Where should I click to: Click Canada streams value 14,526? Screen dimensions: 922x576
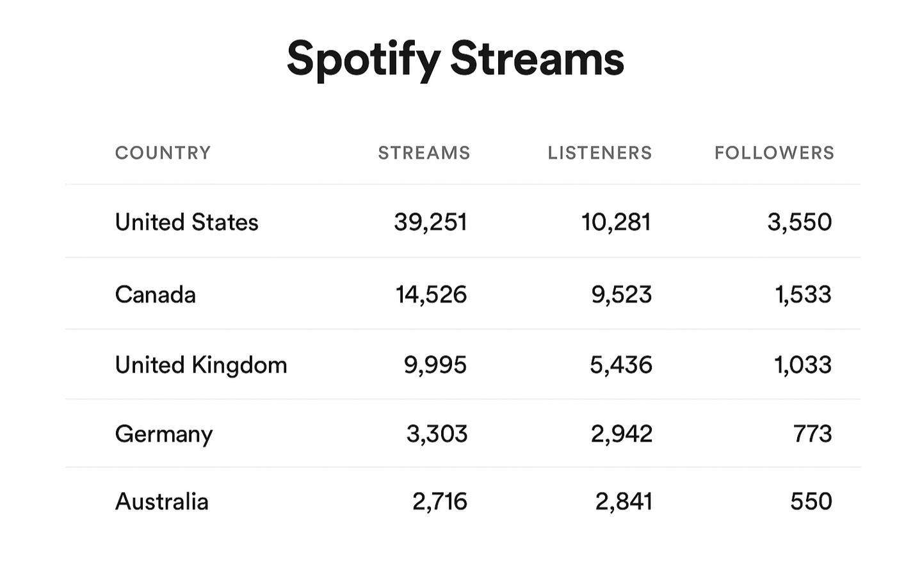431,294
